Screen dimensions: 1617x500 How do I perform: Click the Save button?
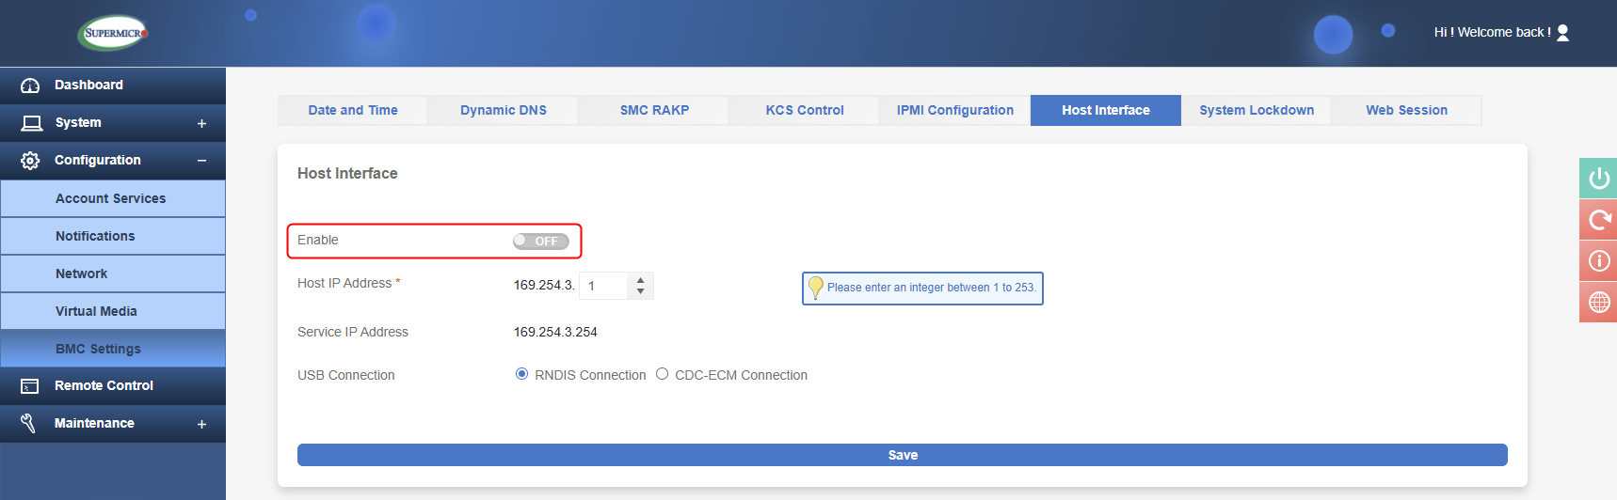pyautogui.click(x=902, y=455)
